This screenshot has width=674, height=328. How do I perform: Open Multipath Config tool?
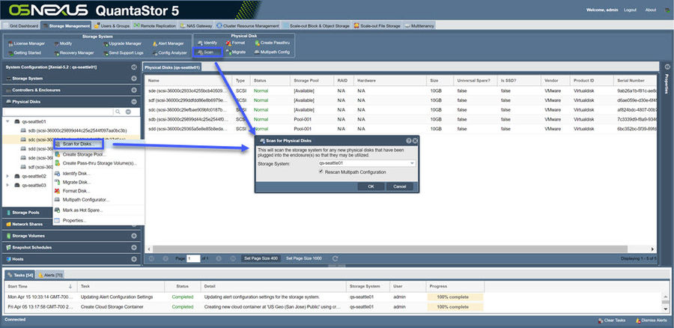272,52
